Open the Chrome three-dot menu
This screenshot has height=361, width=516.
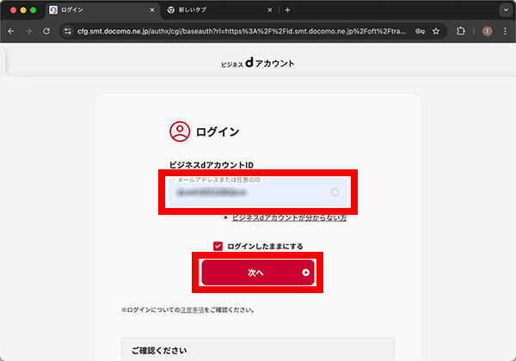505,31
